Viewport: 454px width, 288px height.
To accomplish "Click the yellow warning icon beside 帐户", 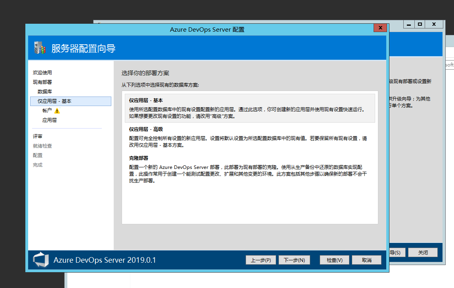I will [x=57, y=111].
